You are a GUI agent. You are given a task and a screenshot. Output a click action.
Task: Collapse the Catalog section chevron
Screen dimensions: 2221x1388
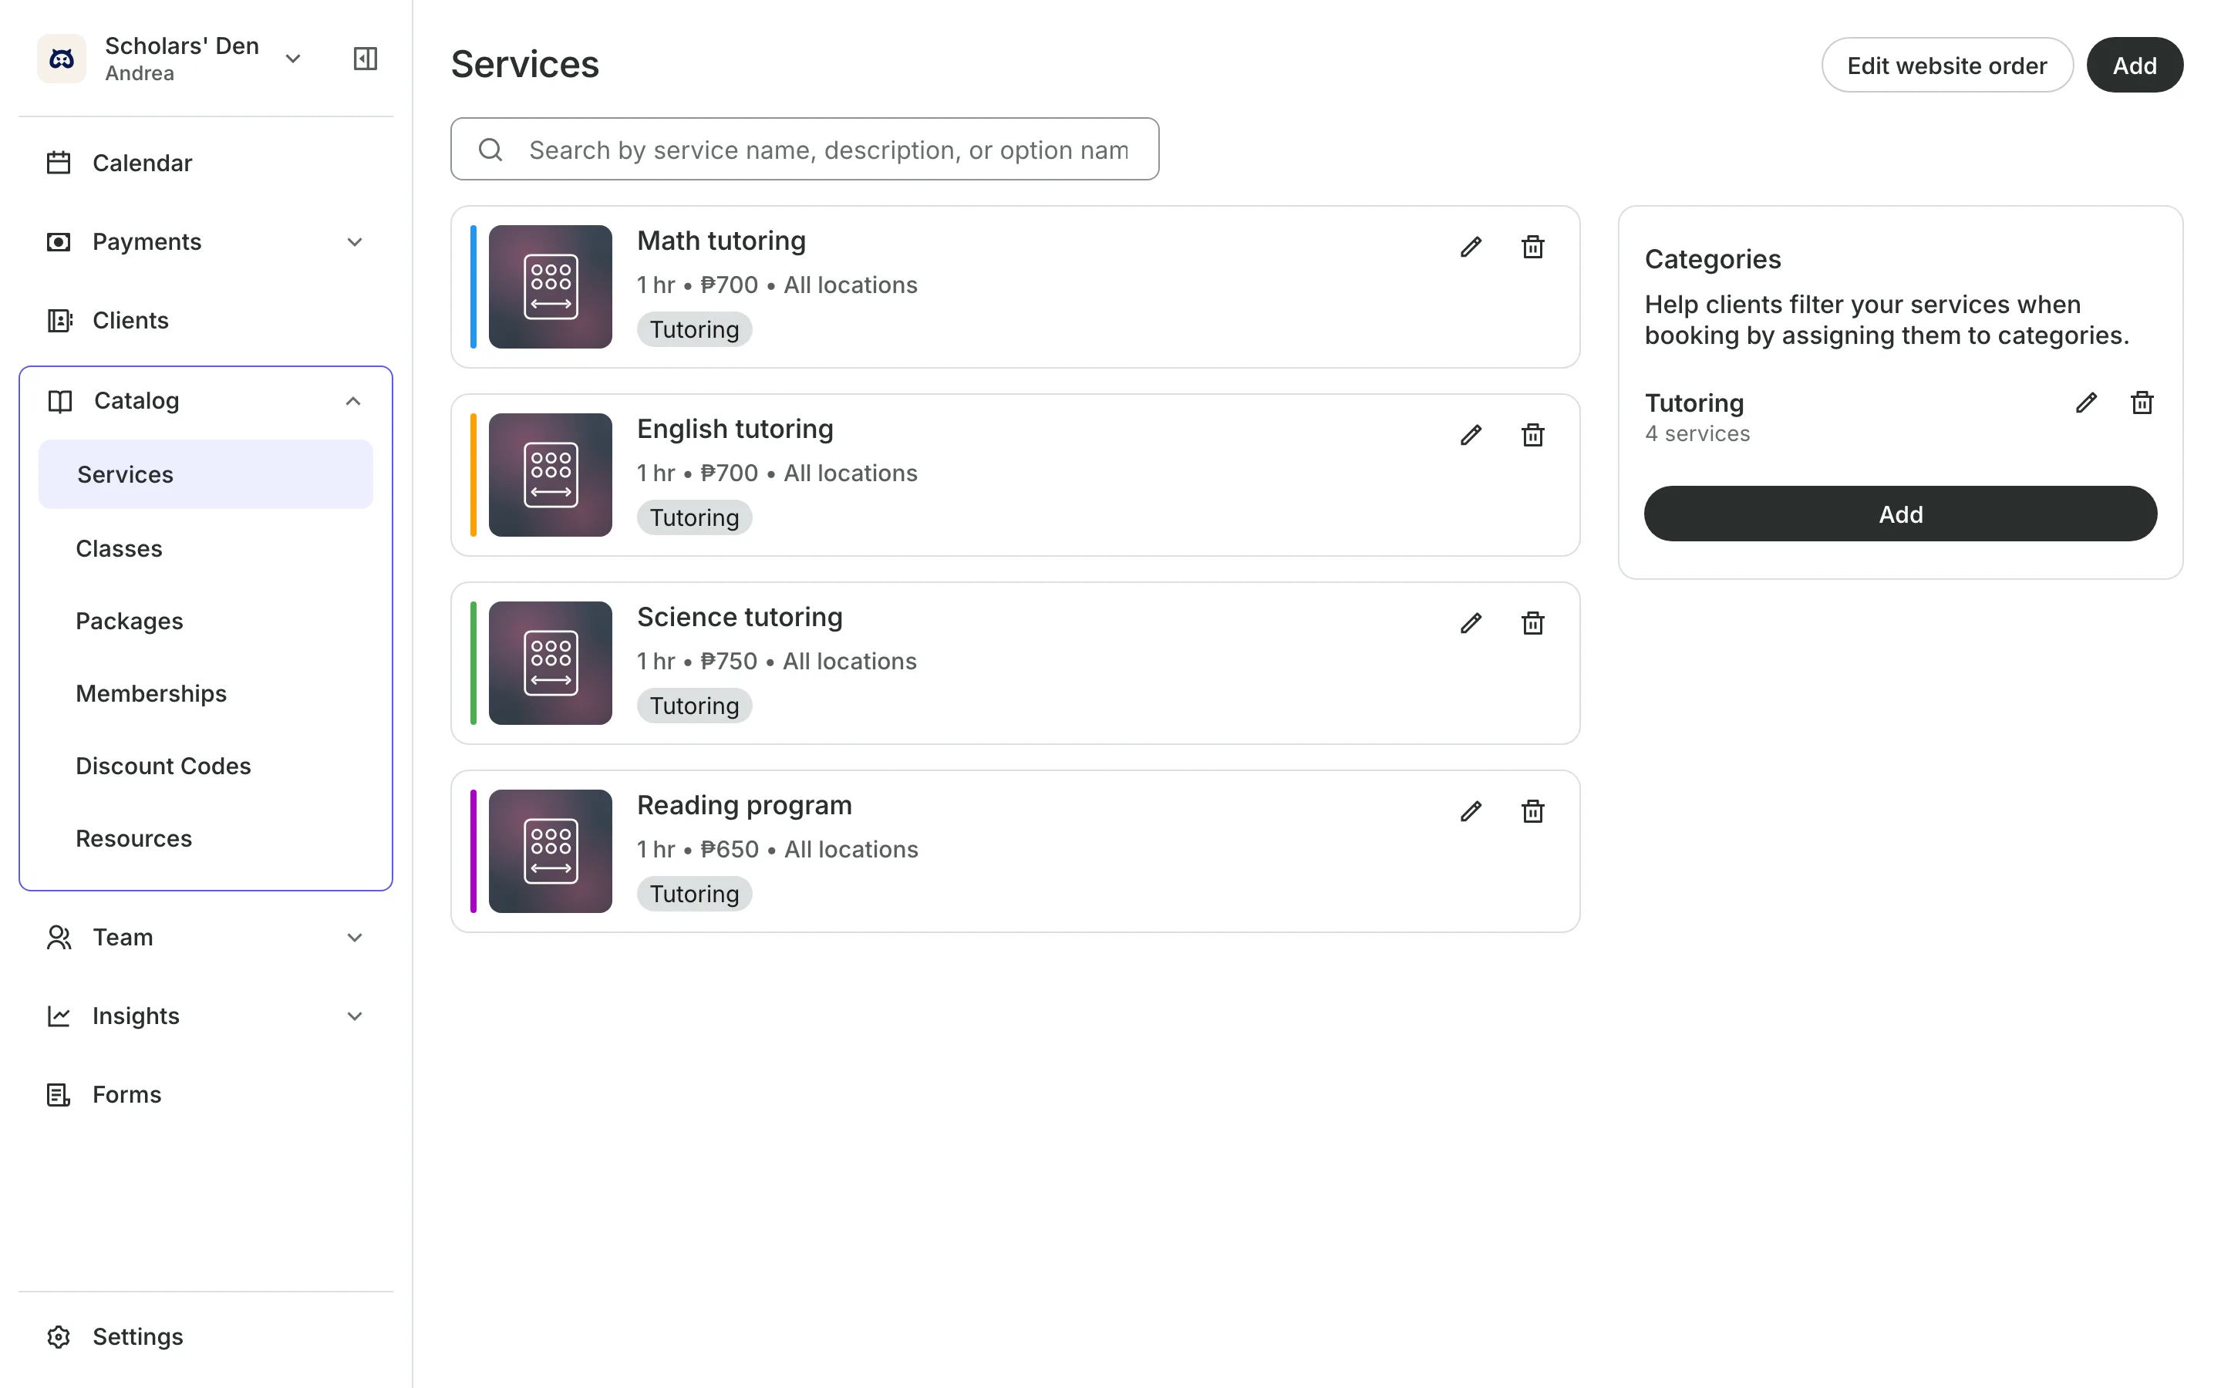coord(353,401)
